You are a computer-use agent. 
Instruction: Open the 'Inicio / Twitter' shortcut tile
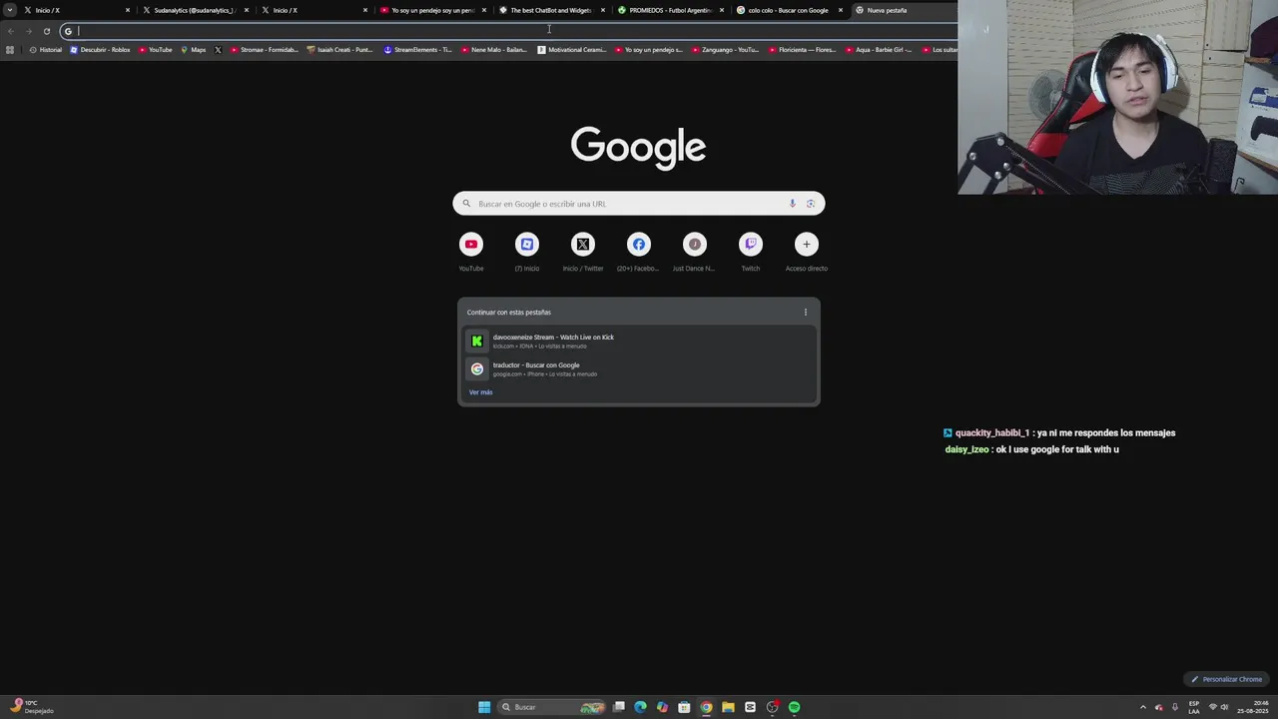pos(583,252)
